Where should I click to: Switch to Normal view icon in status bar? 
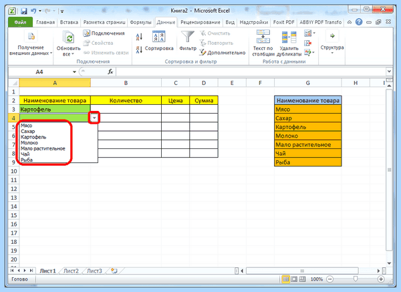[x=285, y=279]
